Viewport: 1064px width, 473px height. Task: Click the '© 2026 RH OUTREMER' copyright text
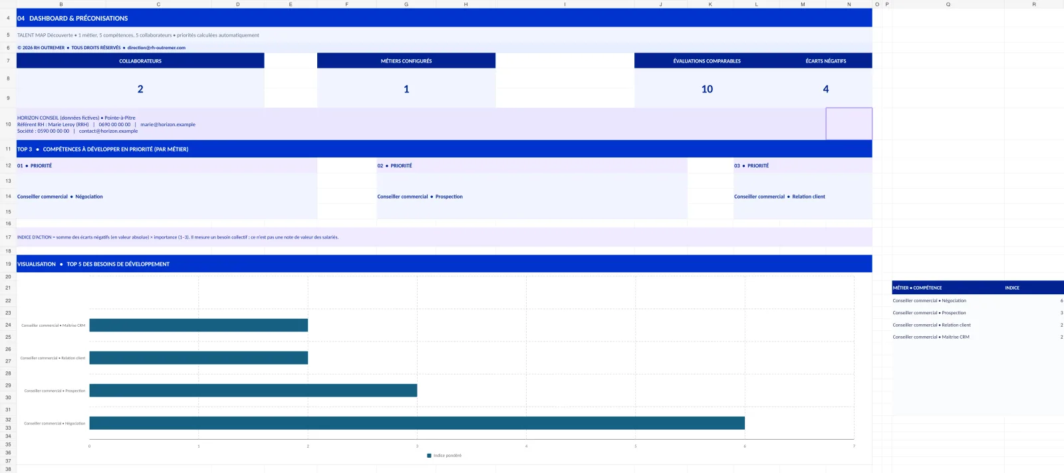pos(41,48)
